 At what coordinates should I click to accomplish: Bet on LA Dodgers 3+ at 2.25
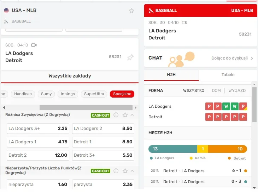pos(38,129)
